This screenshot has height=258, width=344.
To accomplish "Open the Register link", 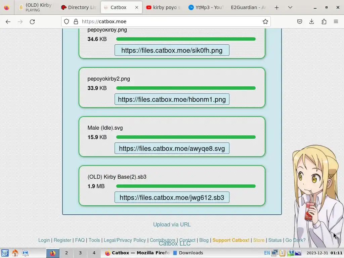I will tap(62, 240).
